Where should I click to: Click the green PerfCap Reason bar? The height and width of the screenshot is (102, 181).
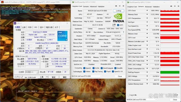(170, 73)
